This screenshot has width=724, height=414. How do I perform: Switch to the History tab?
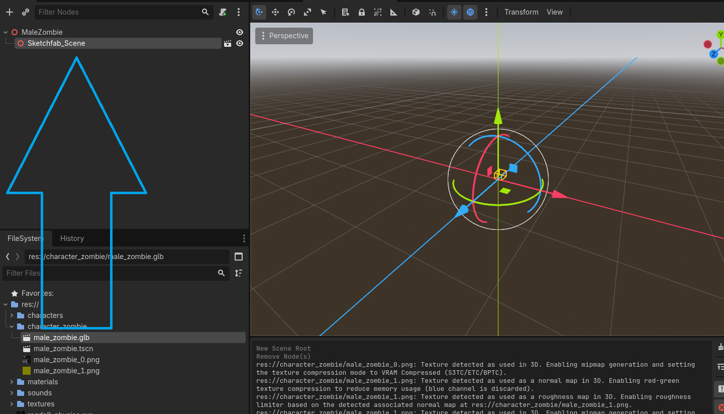(x=72, y=238)
